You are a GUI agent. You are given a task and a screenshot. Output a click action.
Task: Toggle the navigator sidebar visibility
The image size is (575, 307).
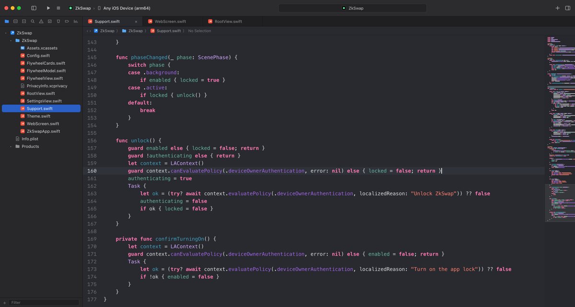(34, 8)
